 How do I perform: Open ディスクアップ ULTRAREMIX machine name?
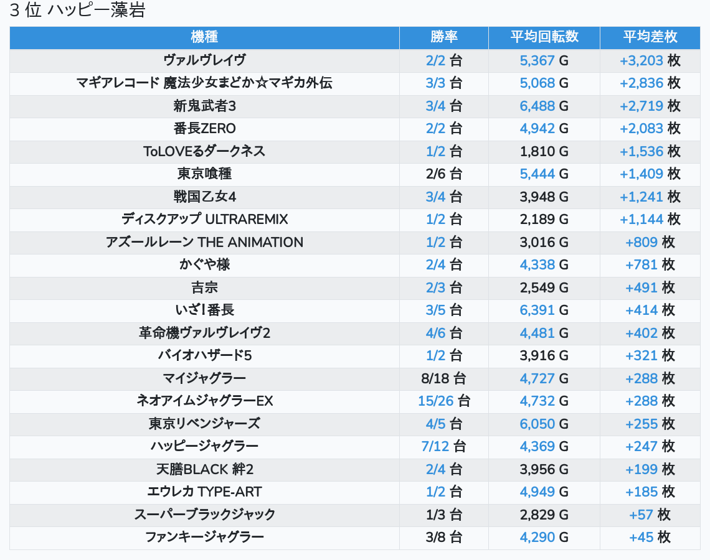coord(204,220)
